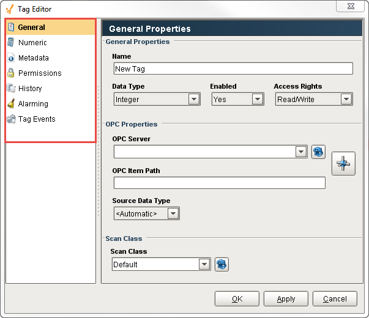Select the Tag Events section
The width and height of the screenshot is (369, 318).
(37, 119)
